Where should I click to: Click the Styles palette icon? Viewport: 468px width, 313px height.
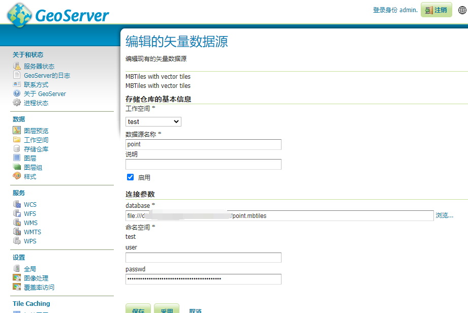(17, 176)
